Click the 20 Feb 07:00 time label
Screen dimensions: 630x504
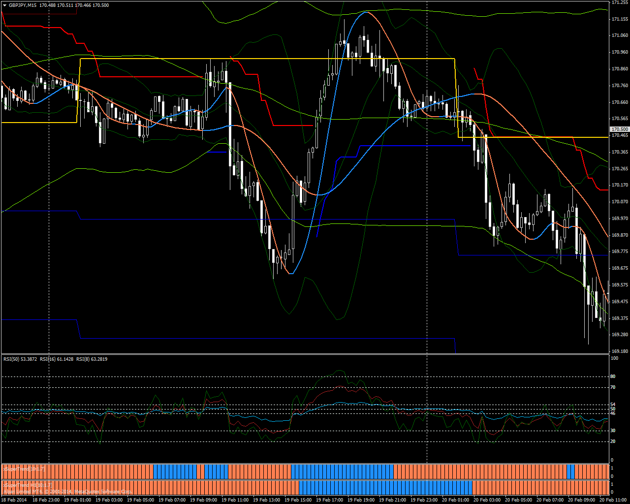click(x=550, y=500)
